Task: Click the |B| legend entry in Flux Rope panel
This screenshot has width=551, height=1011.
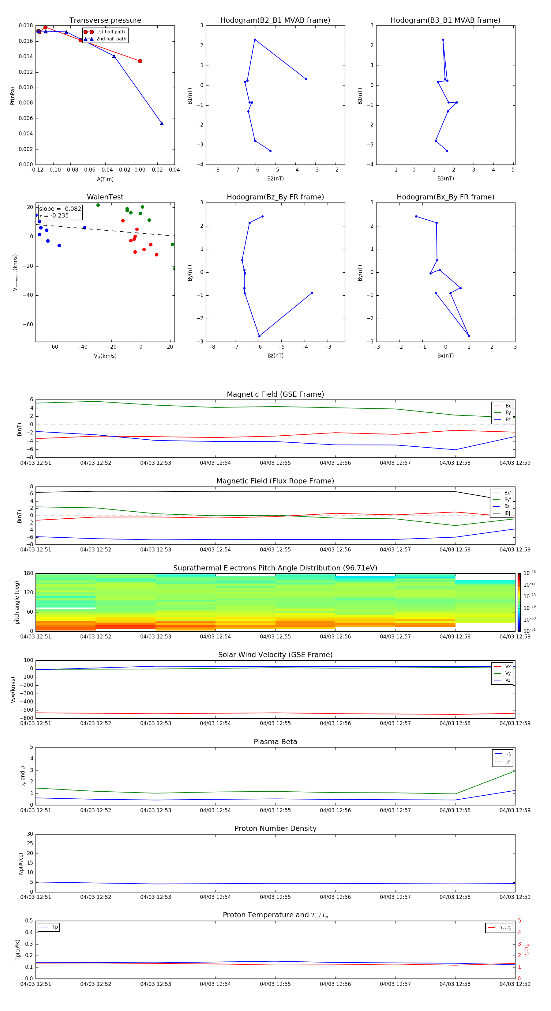Action: tap(502, 513)
